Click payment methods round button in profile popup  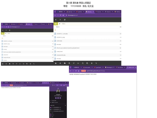tap(58, 98)
